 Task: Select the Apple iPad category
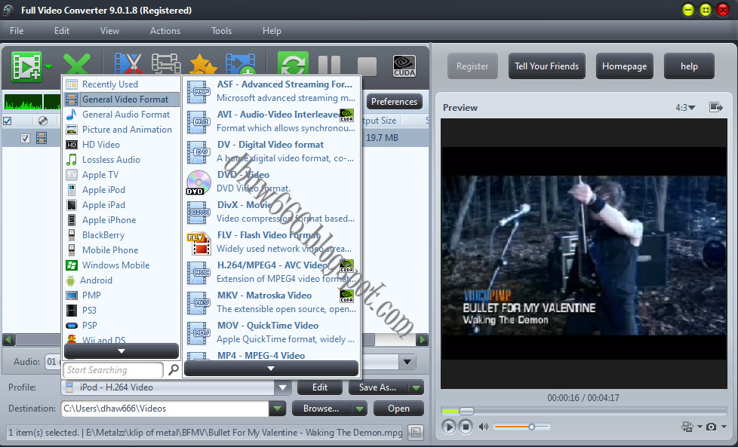click(x=121, y=204)
